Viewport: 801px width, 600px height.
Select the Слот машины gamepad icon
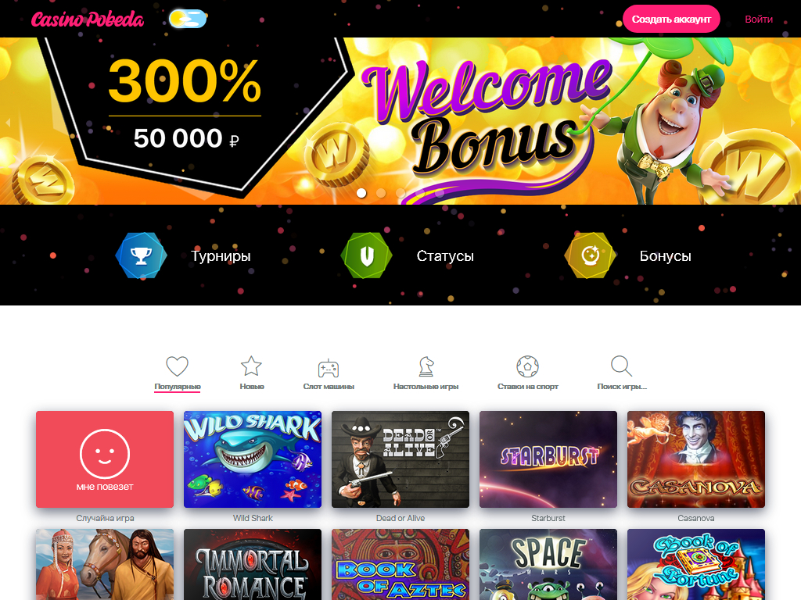click(329, 367)
